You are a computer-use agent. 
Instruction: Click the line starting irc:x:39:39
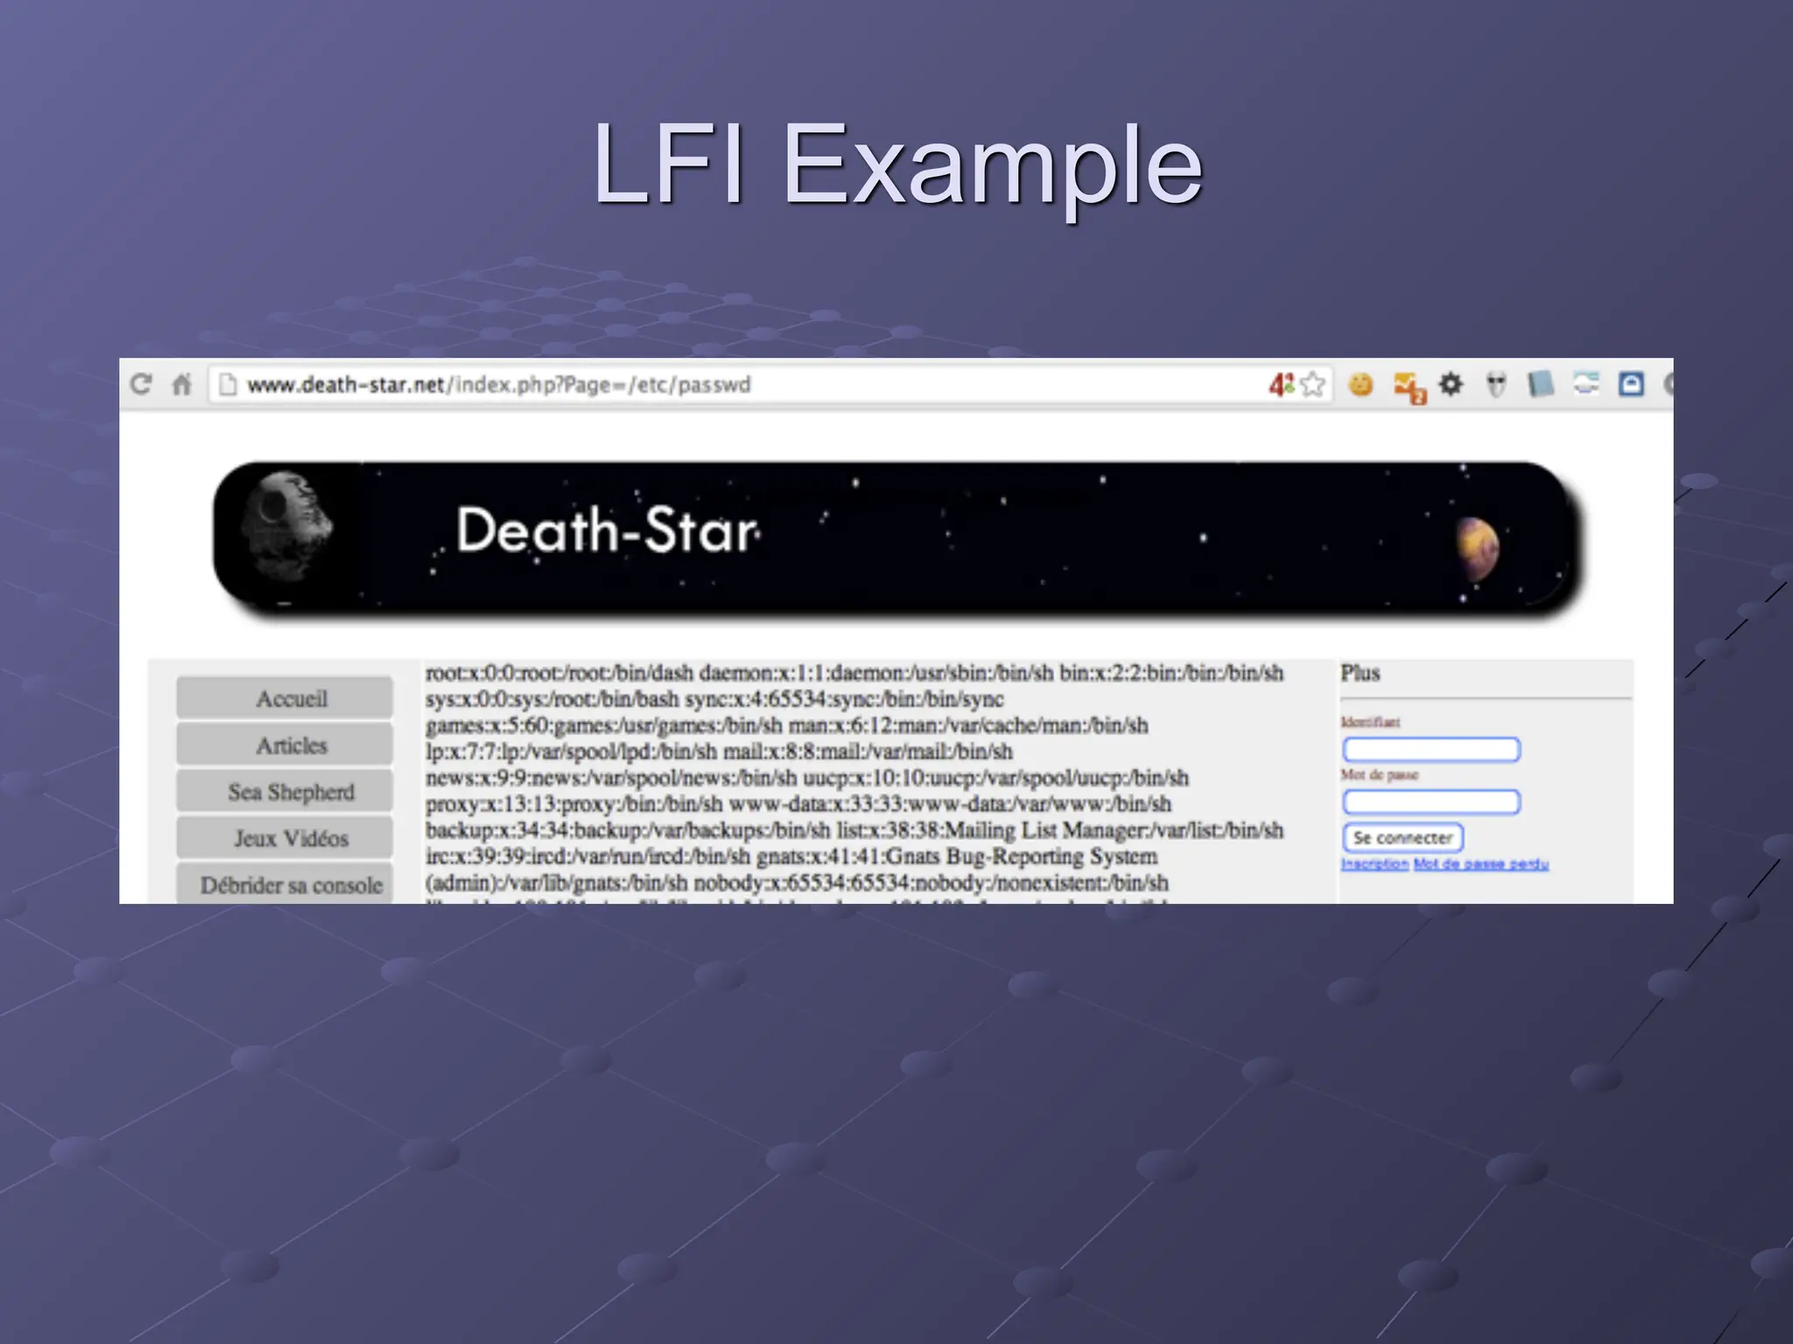coord(791,857)
